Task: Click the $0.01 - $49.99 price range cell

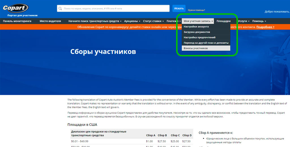Action: tap(80, 141)
